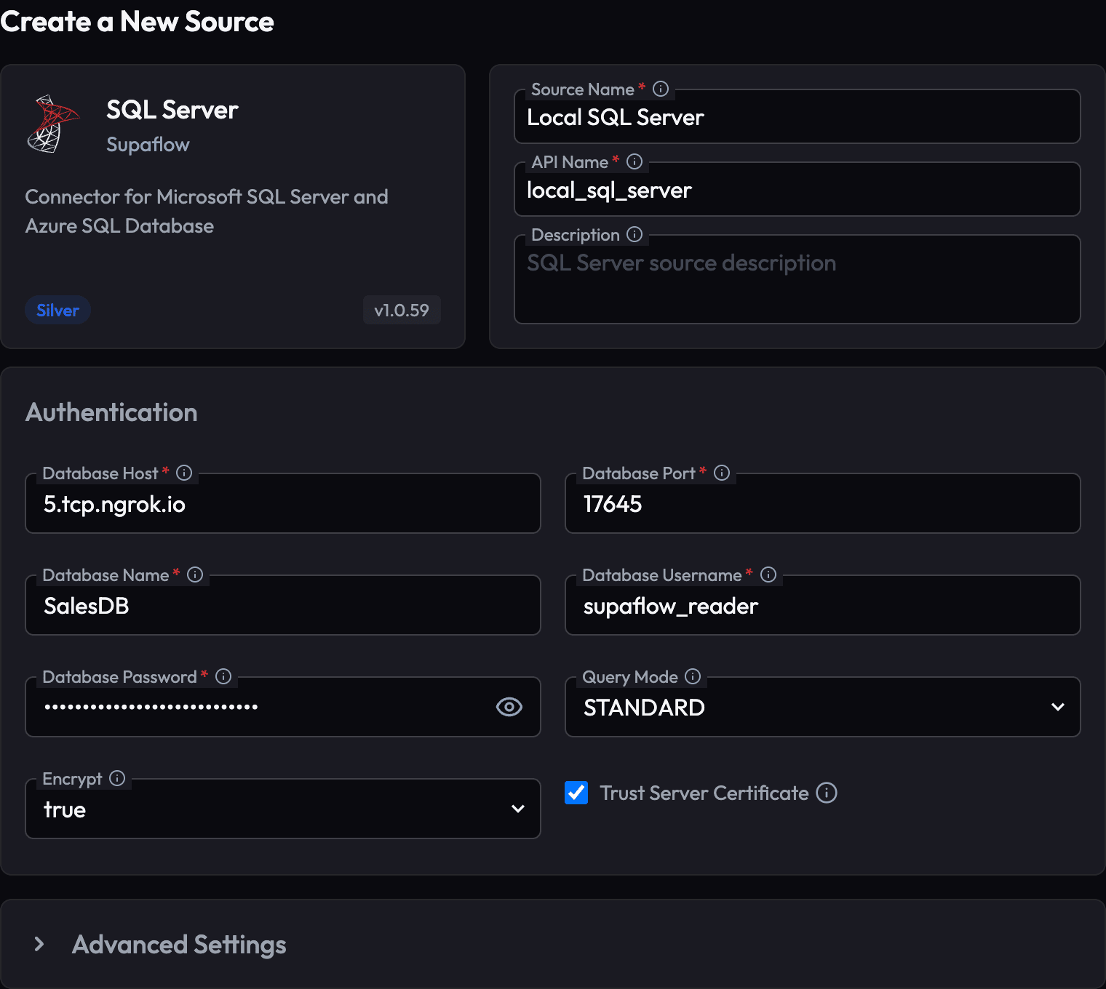Click the Source Name info icon
The height and width of the screenshot is (989, 1106).
661,89
